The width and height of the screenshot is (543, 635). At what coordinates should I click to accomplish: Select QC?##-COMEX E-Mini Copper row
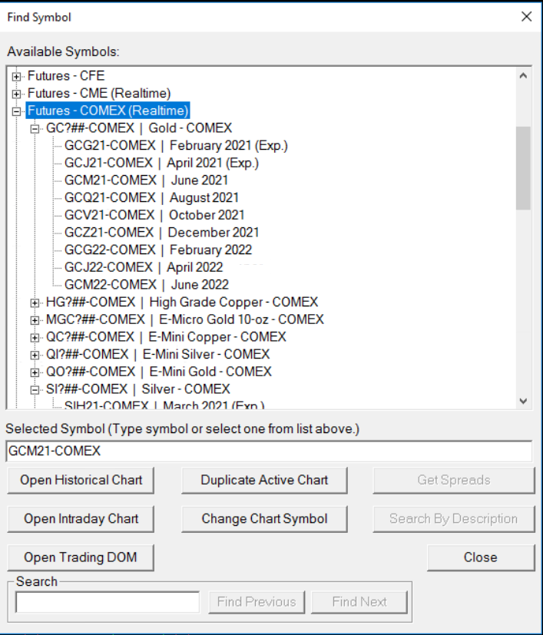[166, 337]
